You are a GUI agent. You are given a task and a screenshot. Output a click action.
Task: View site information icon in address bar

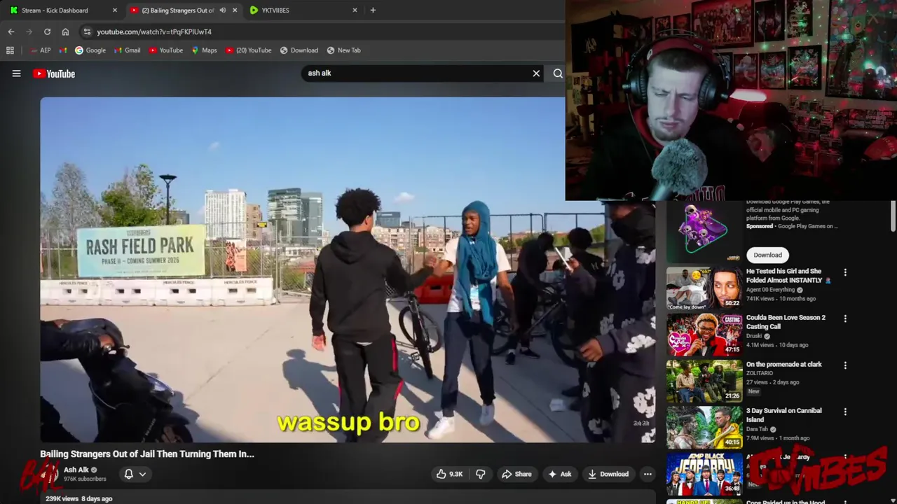pos(86,31)
